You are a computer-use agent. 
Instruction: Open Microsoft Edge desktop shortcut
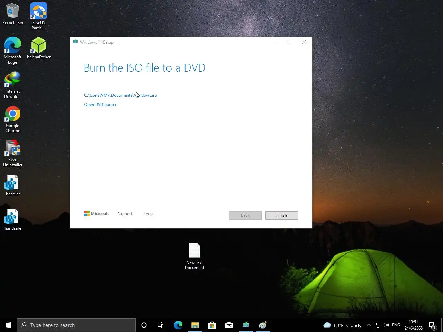tap(12, 50)
